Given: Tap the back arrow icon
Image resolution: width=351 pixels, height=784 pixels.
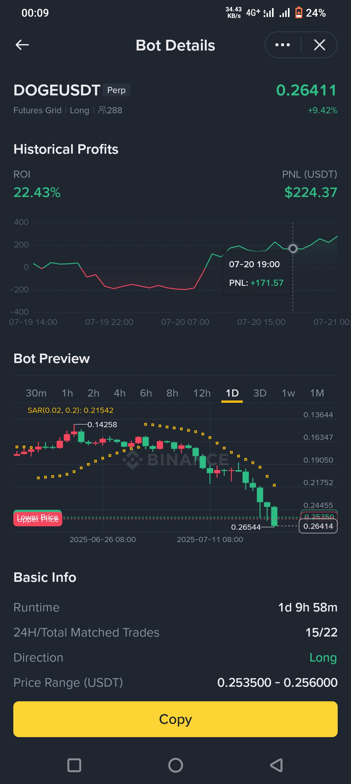Looking at the screenshot, I should coord(22,45).
